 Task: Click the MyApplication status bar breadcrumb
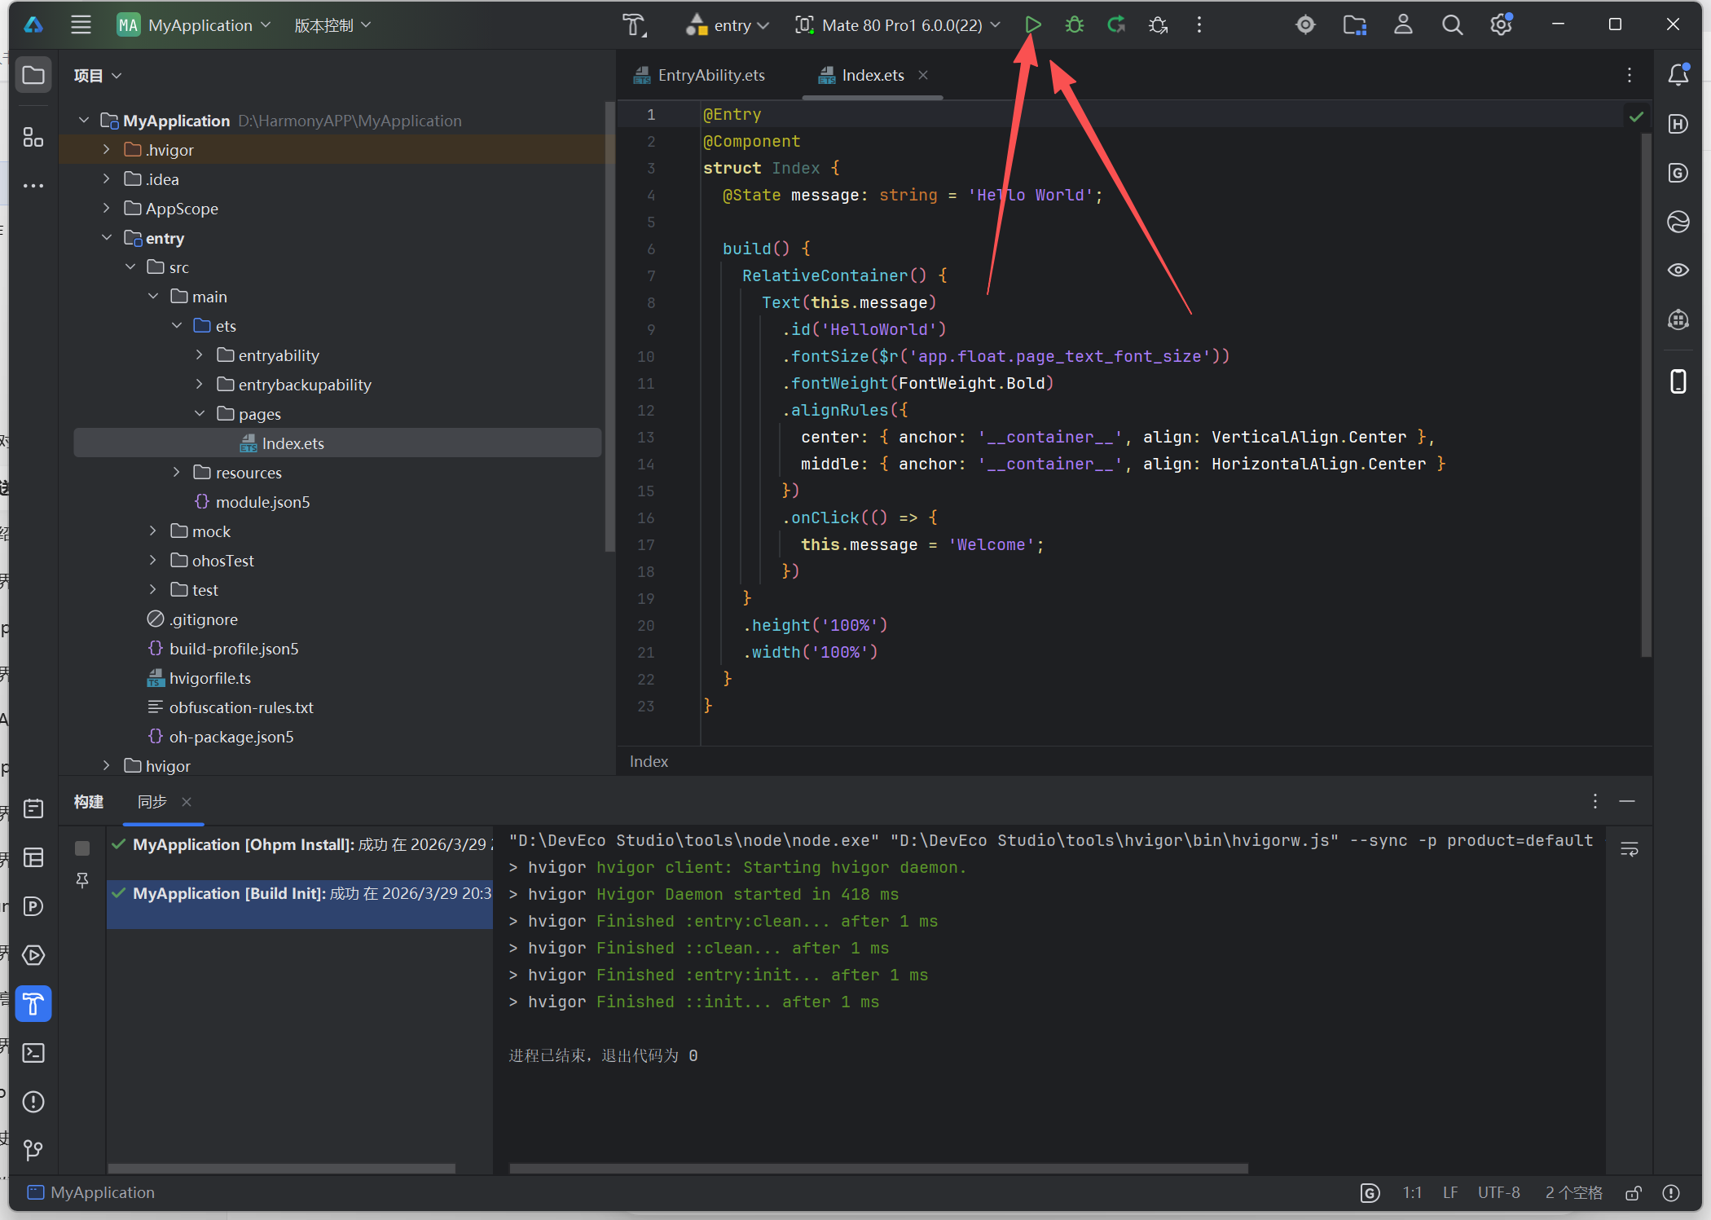coord(102,1193)
